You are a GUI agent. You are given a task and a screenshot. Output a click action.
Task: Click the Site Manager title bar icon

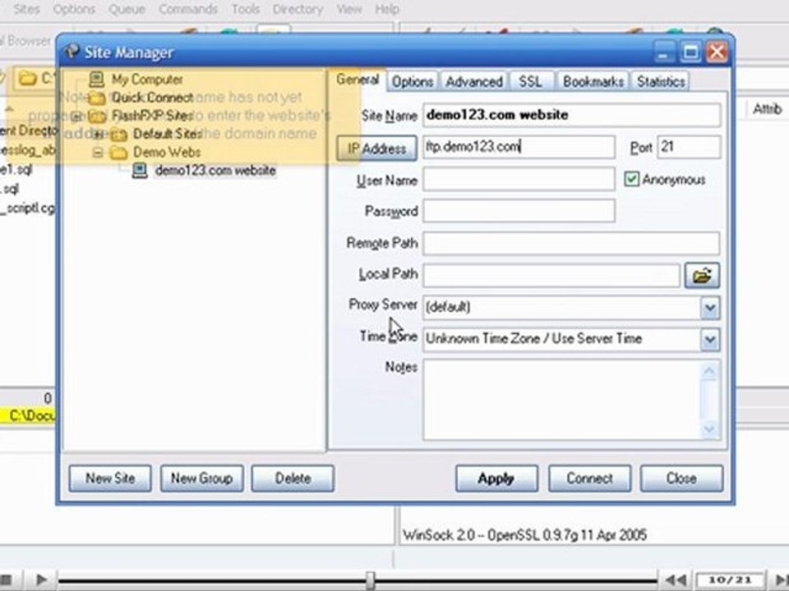pyautogui.click(x=72, y=51)
